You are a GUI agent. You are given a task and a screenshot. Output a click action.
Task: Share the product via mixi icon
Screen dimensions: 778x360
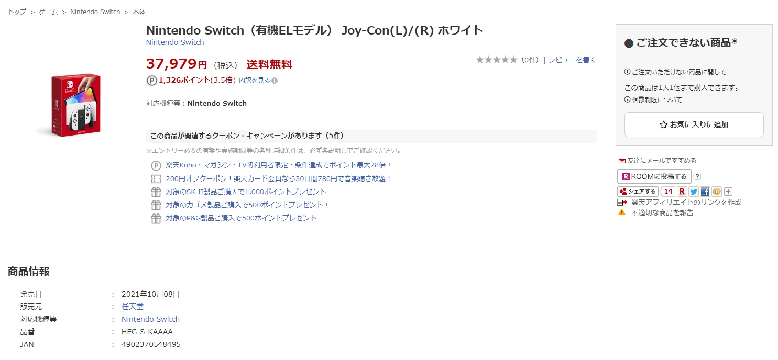pyautogui.click(x=716, y=192)
